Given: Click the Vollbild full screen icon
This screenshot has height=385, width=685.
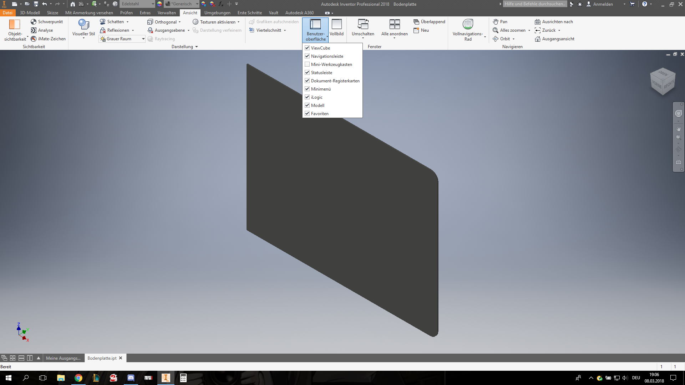Looking at the screenshot, I should (x=336, y=25).
